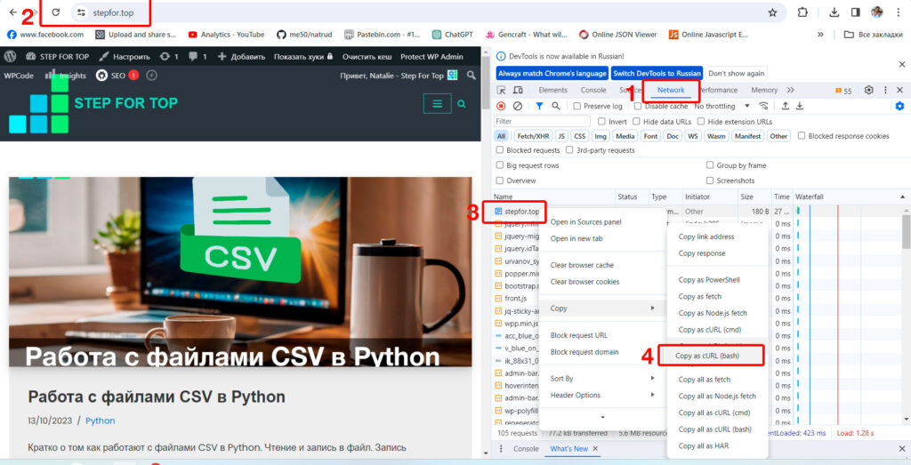Click Switch DevTools to Russian button

coord(657,74)
